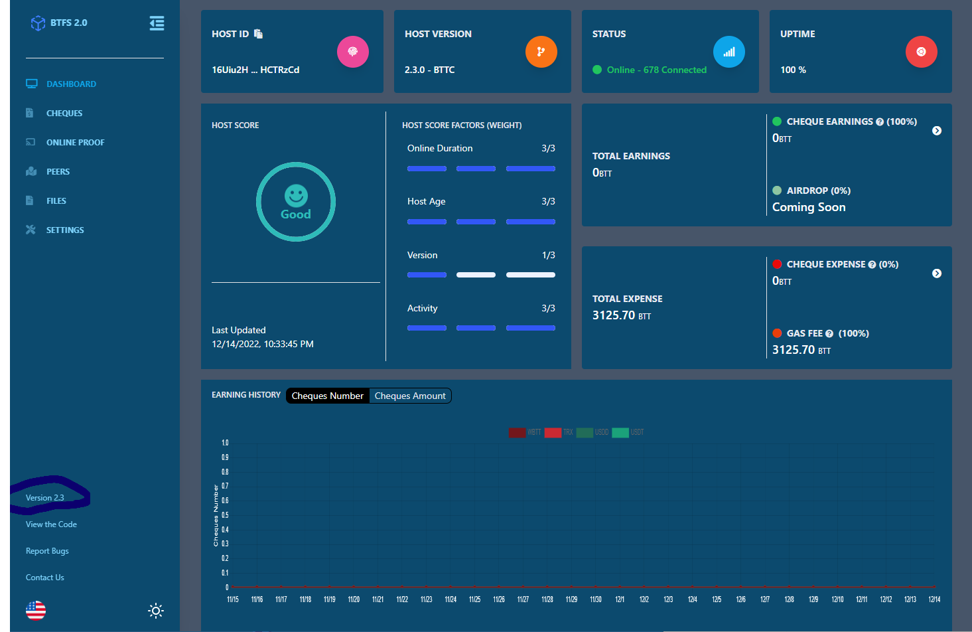Click the Report Bugs link
Viewport: 972px width, 632px height.
[46, 550]
